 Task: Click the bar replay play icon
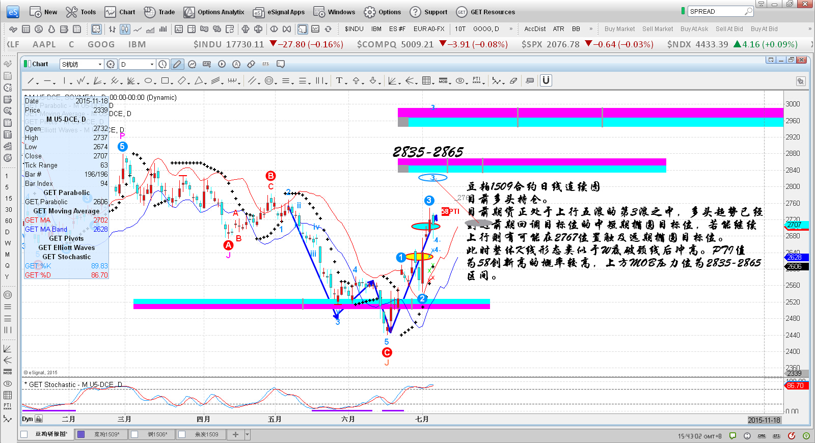[222, 64]
